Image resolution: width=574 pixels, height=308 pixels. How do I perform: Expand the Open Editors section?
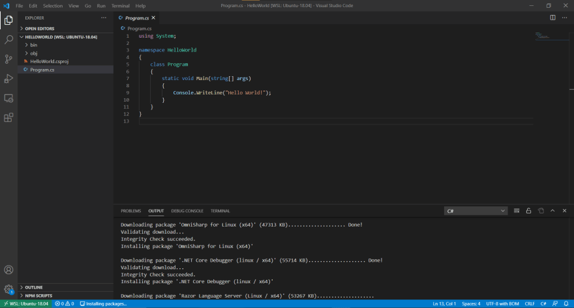pyautogui.click(x=66, y=29)
